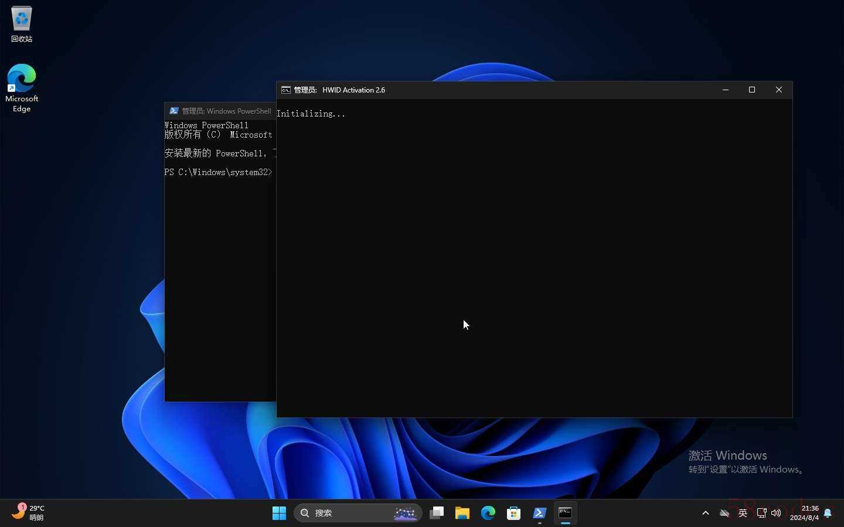Open the notification bell icon
This screenshot has width=844, height=527.
(828, 513)
